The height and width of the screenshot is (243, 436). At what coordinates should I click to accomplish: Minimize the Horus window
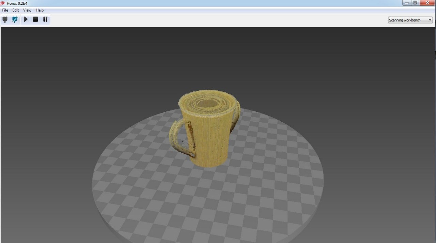(407, 3)
